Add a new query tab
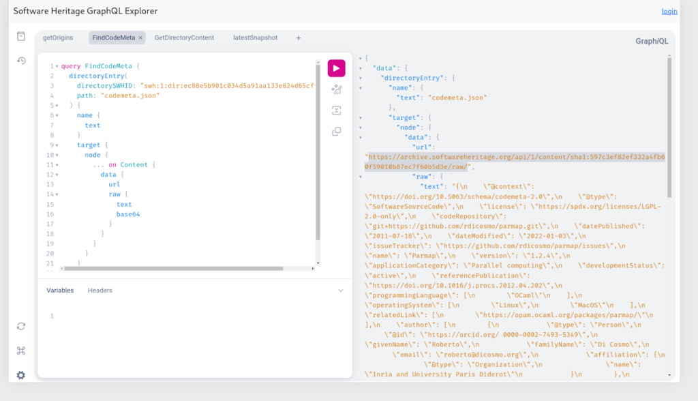This screenshot has width=698, height=401. click(x=299, y=38)
